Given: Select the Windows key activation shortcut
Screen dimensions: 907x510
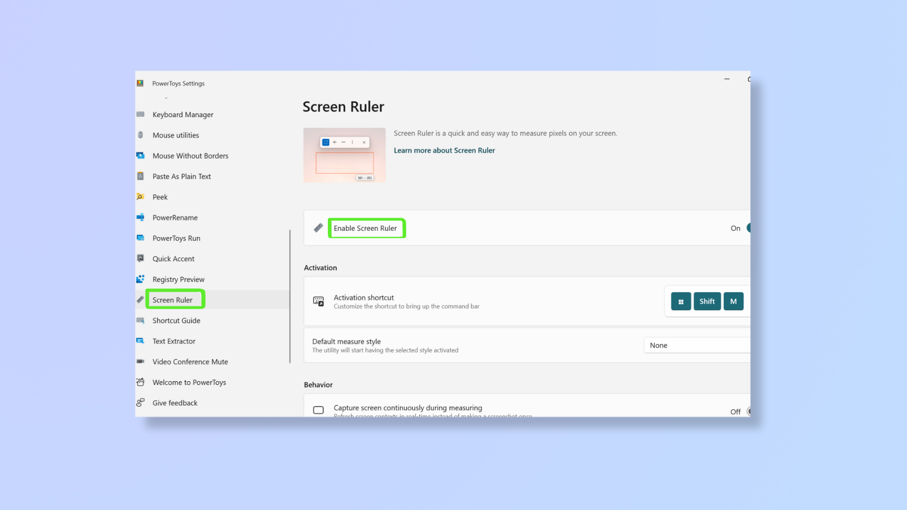Looking at the screenshot, I should click(x=680, y=301).
